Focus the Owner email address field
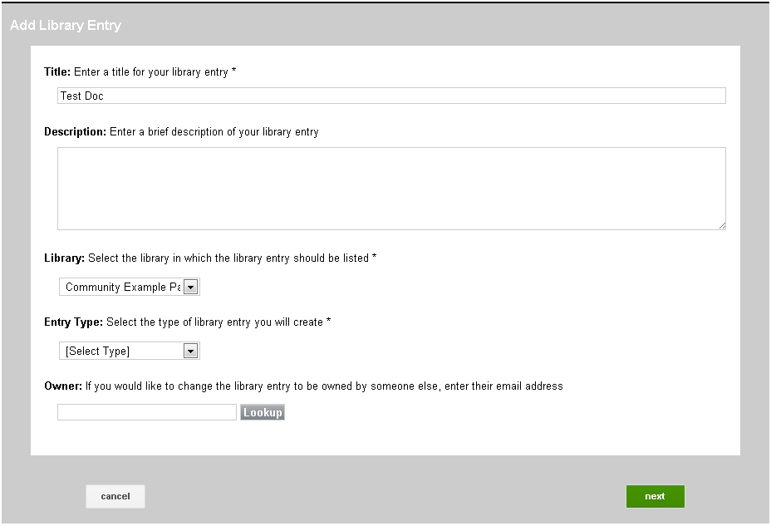Image resolution: width=771 pixels, height=526 pixels. tap(147, 412)
